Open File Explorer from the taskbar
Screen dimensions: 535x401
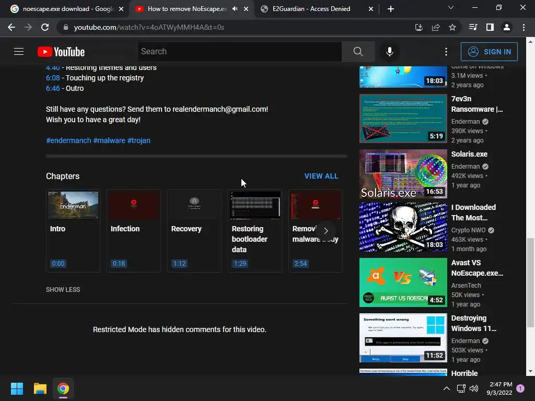pos(40,388)
